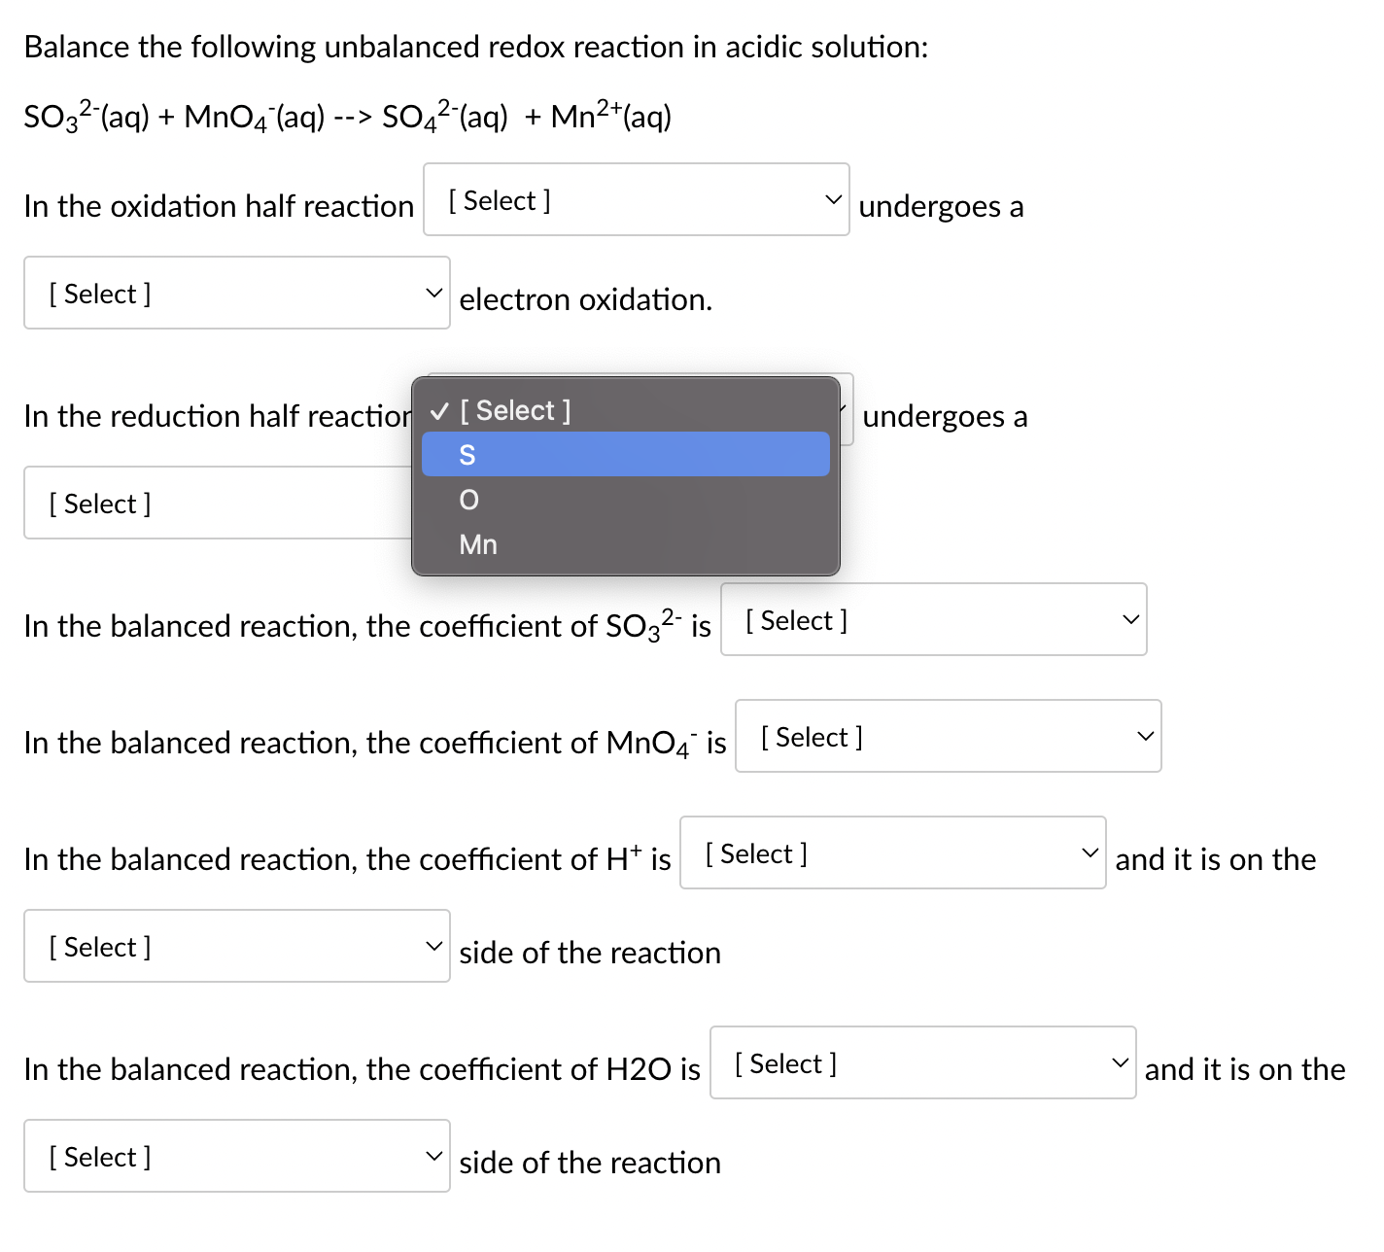
Task: Click chevron arrow on oxidation element dropdown
Action: [x=834, y=199]
